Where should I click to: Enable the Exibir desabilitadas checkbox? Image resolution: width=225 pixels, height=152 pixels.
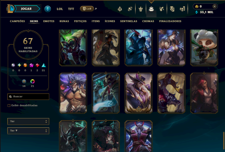[x=9, y=105]
